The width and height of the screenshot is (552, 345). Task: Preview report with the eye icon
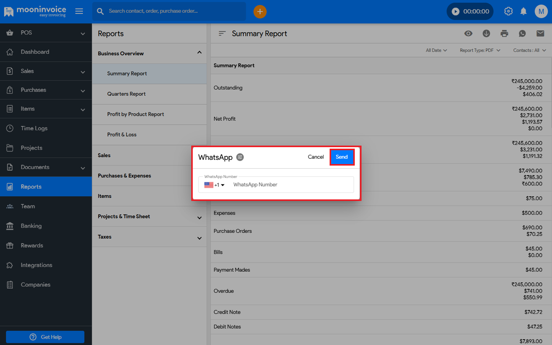pos(468,34)
